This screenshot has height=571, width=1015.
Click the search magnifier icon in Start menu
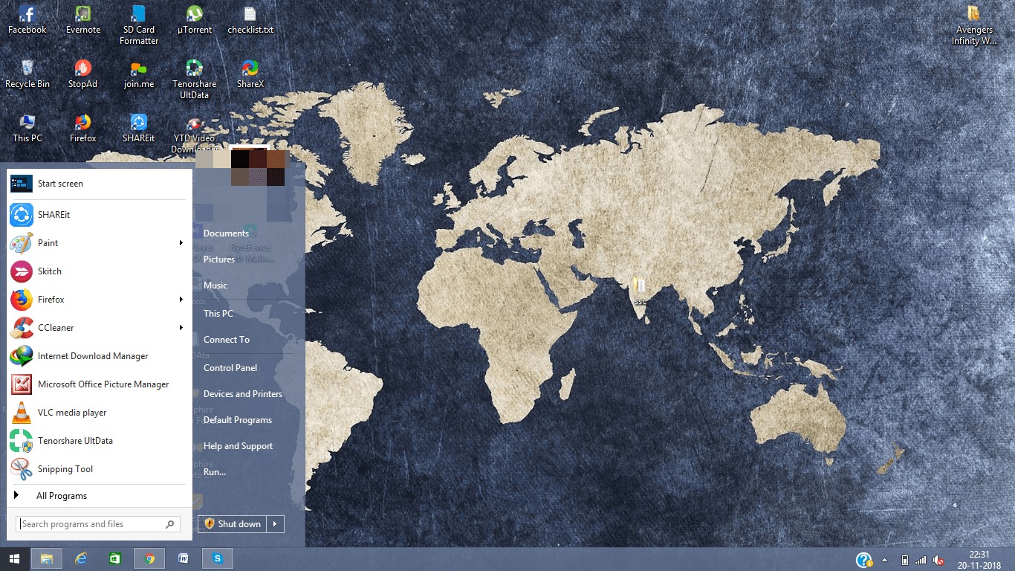pos(171,524)
